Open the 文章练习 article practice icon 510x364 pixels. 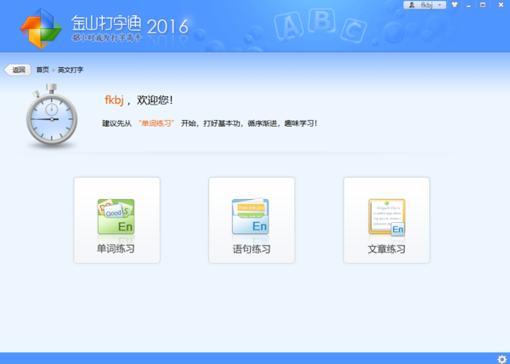click(386, 217)
